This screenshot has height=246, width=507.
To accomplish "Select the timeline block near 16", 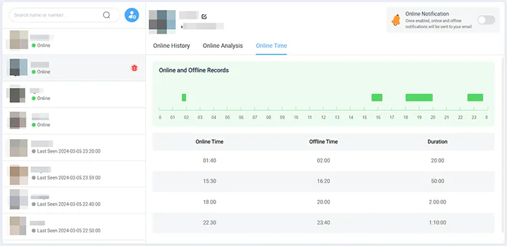I will pos(377,97).
